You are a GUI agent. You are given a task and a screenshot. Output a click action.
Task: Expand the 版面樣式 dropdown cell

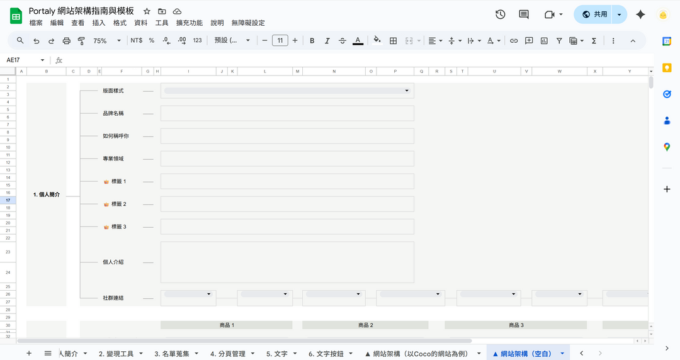(x=407, y=91)
